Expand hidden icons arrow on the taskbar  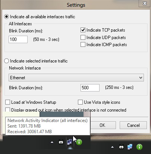[112, 147]
